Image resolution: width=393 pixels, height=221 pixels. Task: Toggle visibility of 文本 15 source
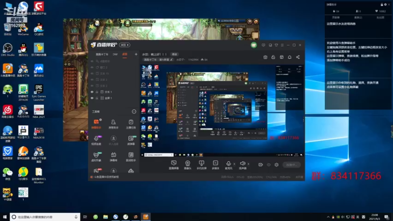pos(92,73)
